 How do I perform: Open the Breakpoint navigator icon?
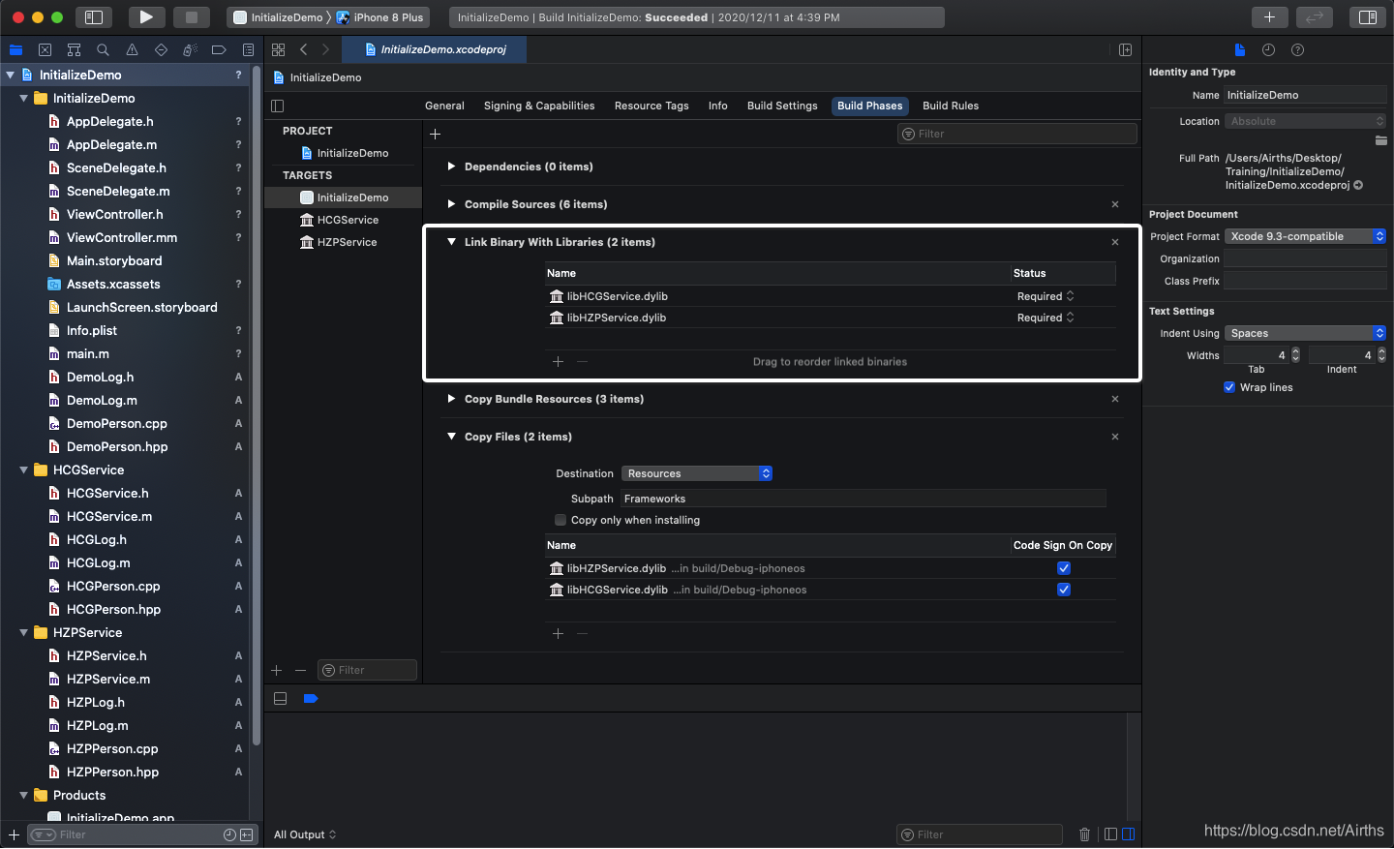pos(219,49)
